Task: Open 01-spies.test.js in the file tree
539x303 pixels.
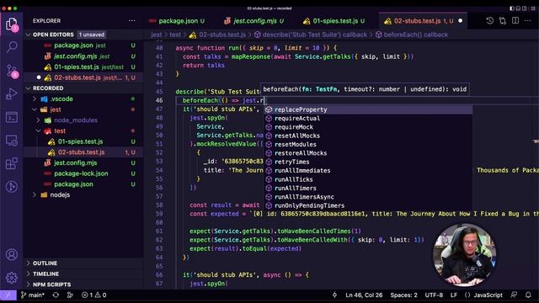Action: pyautogui.click(x=83, y=141)
